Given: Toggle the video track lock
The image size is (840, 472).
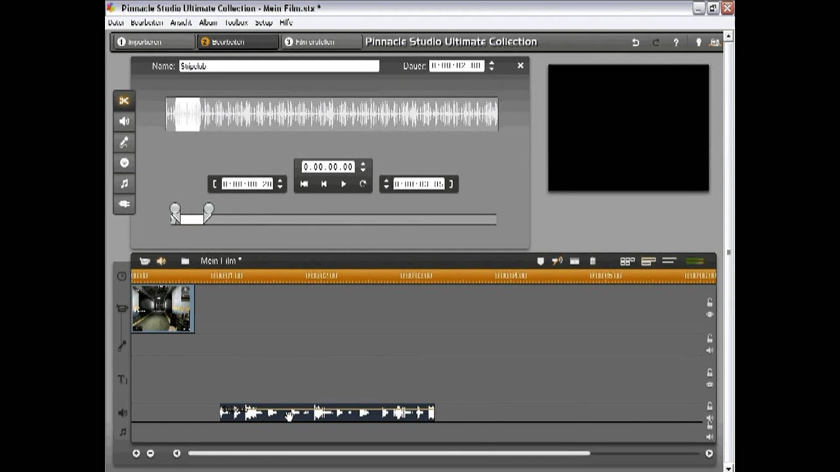Looking at the screenshot, I should (x=709, y=302).
